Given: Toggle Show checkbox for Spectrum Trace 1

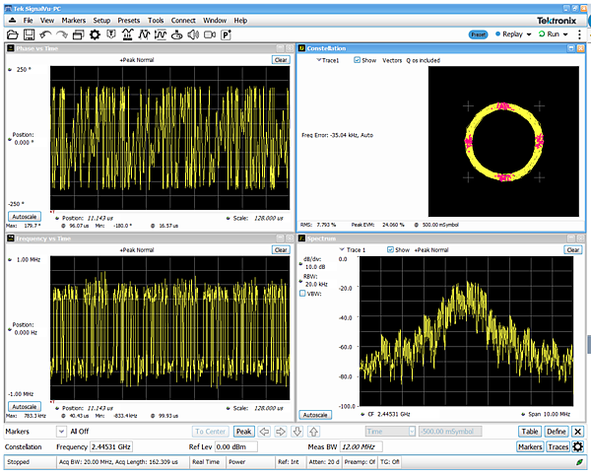Looking at the screenshot, I should coord(390,249).
